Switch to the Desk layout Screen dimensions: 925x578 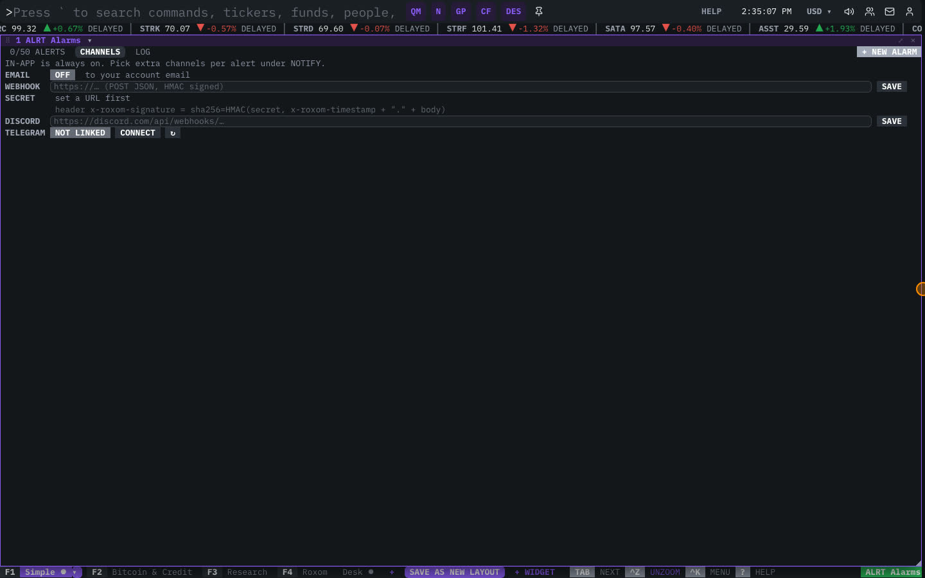357,572
